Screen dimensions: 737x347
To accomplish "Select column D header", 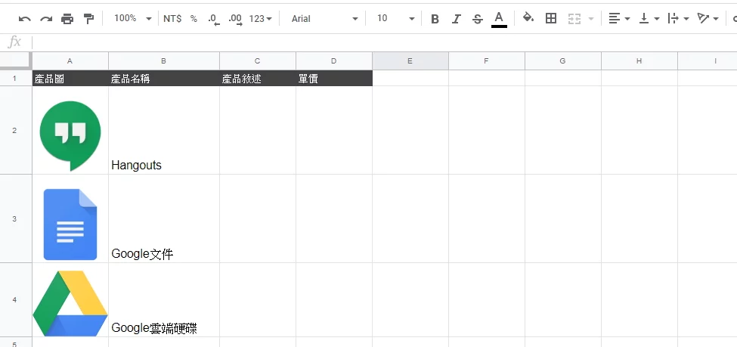I will (x=333, y=61).
